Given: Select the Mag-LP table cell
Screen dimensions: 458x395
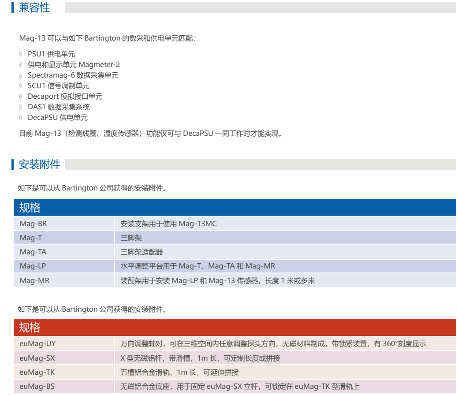Looking at the screenshot, I should tap(64, 266).
